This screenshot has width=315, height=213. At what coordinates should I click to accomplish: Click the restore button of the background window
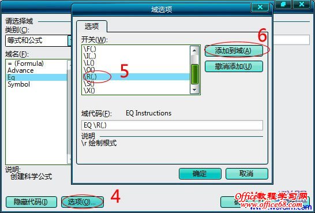click(x=283, y=4)
